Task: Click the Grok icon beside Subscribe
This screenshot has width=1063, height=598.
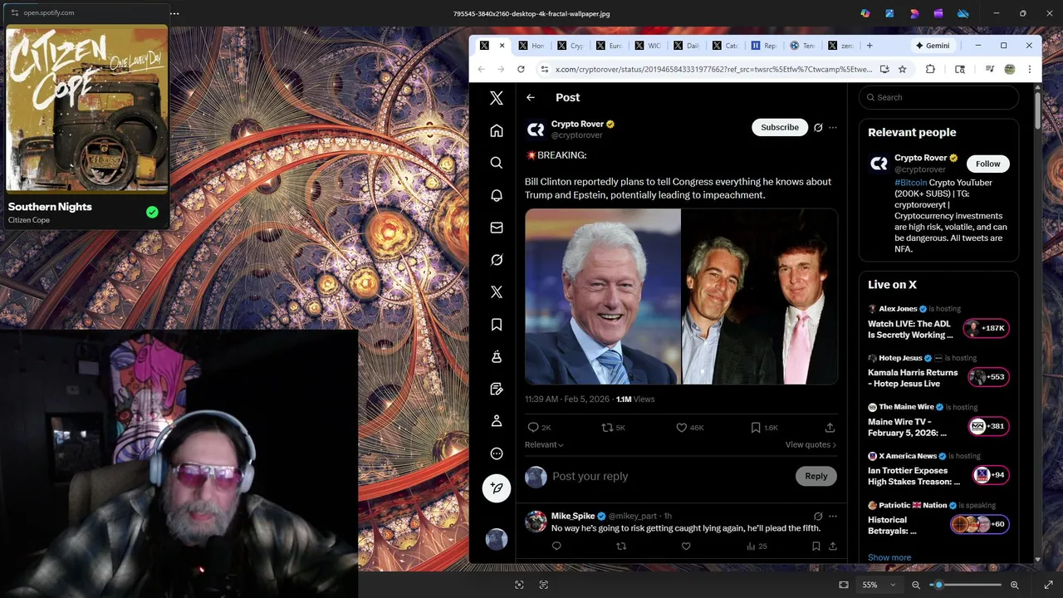Action: coord(818,127)
